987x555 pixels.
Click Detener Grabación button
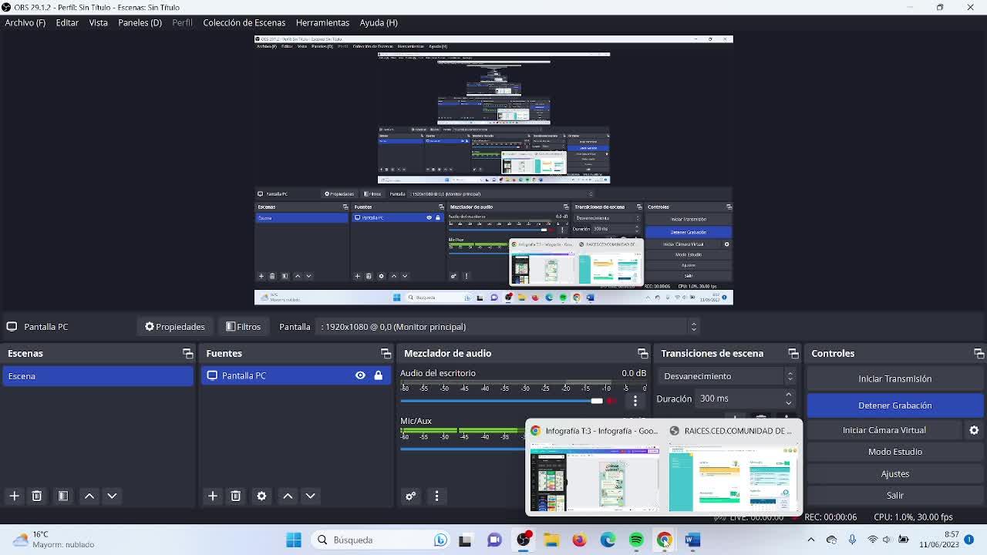pos(894,405)
